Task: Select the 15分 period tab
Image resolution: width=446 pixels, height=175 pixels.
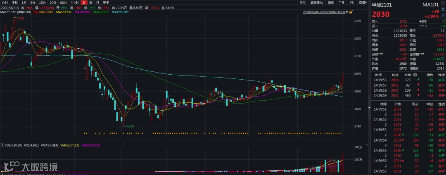Action: 43,2
